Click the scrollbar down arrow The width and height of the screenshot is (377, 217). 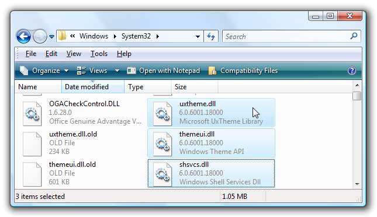pos(357,184)
